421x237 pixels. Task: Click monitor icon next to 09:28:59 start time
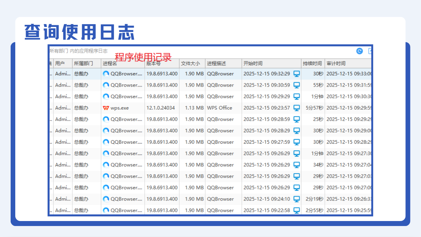[x=296, y=119]
